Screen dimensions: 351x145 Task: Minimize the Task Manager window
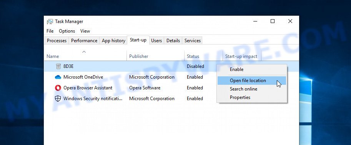255,21
